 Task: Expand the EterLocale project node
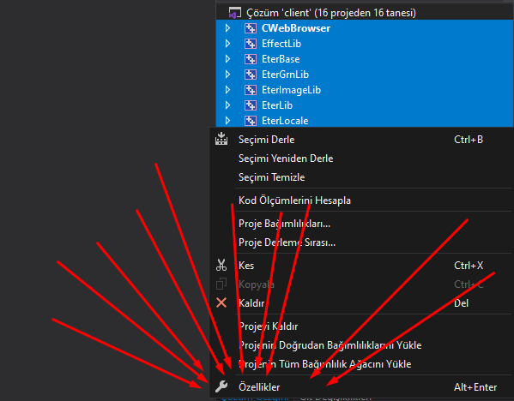click(x=228, y=121)
